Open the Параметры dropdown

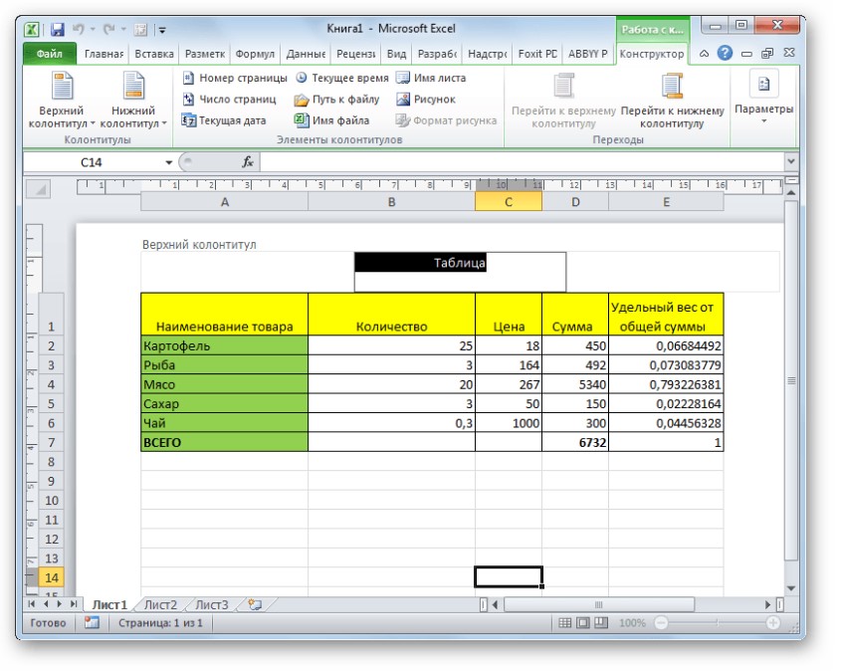(763, 100)
